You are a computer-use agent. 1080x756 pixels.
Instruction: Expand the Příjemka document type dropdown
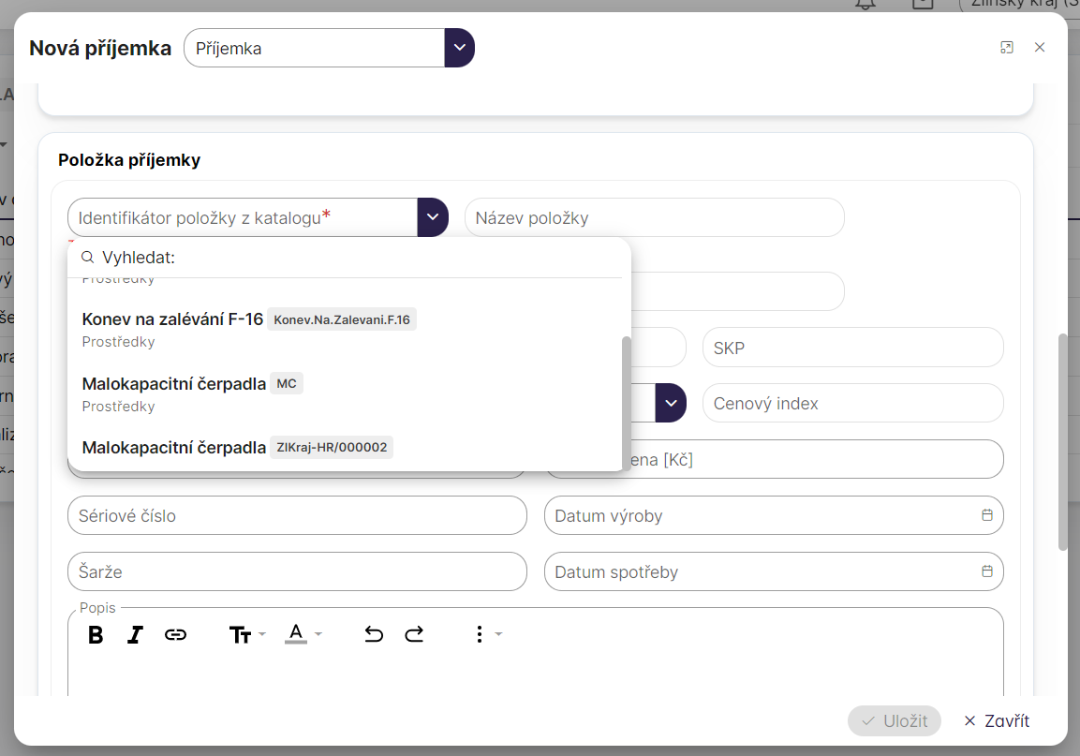[x=459, y=48]
